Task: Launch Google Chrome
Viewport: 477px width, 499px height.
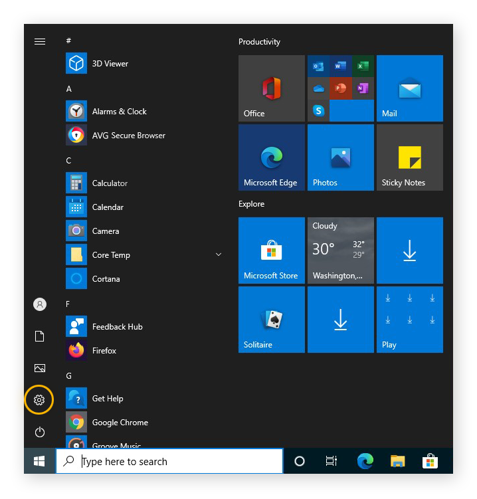Action: coord(143,423)
